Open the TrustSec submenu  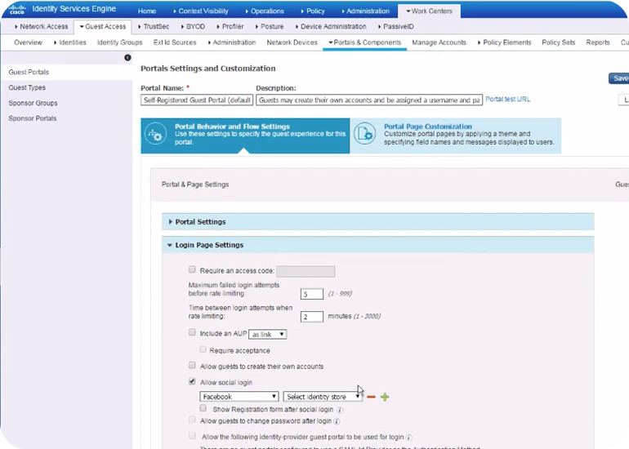(x=154, y=26)
